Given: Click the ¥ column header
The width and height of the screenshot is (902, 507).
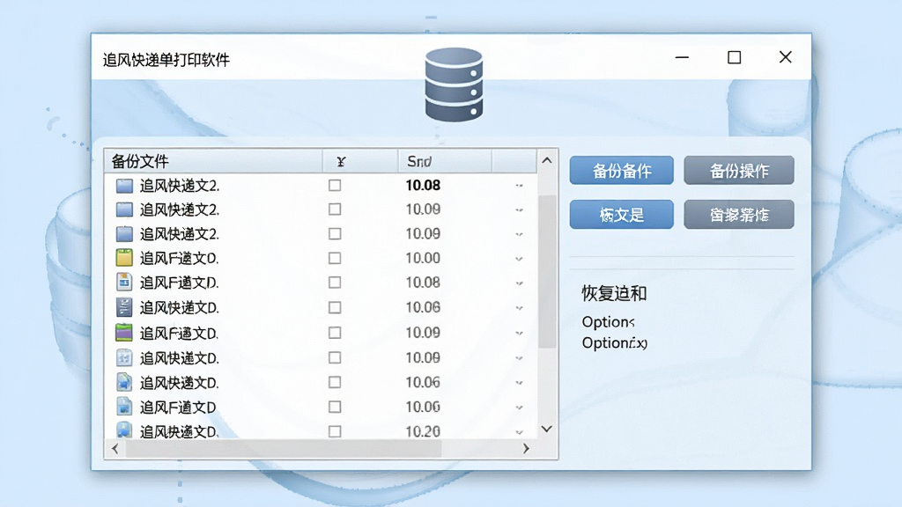Looking at the screenshot, I should pos(360,161).
